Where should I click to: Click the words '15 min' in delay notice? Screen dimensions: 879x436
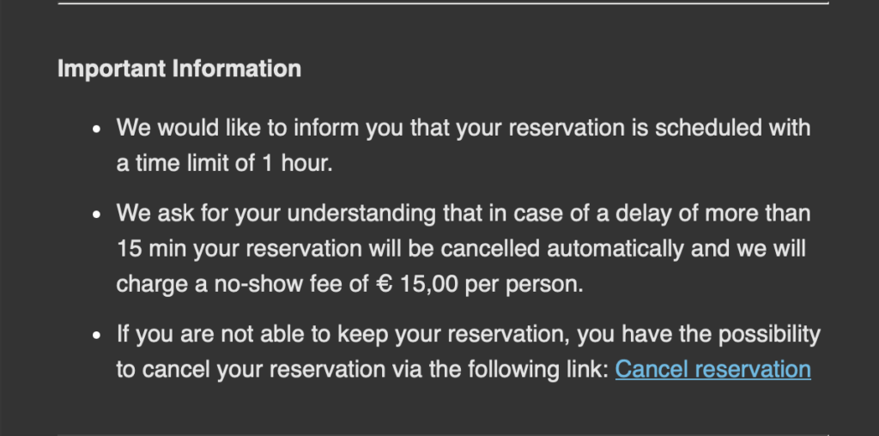tap(151, 248)
